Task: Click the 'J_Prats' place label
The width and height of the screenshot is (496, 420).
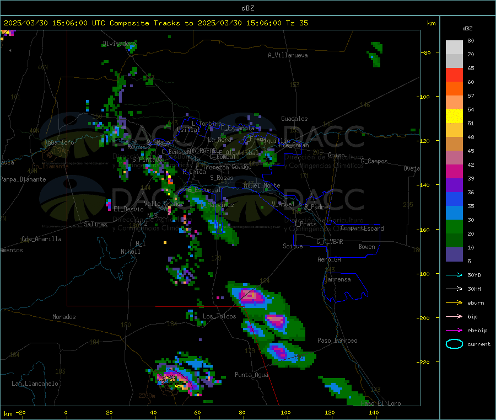Action: (x=305, y=224)
